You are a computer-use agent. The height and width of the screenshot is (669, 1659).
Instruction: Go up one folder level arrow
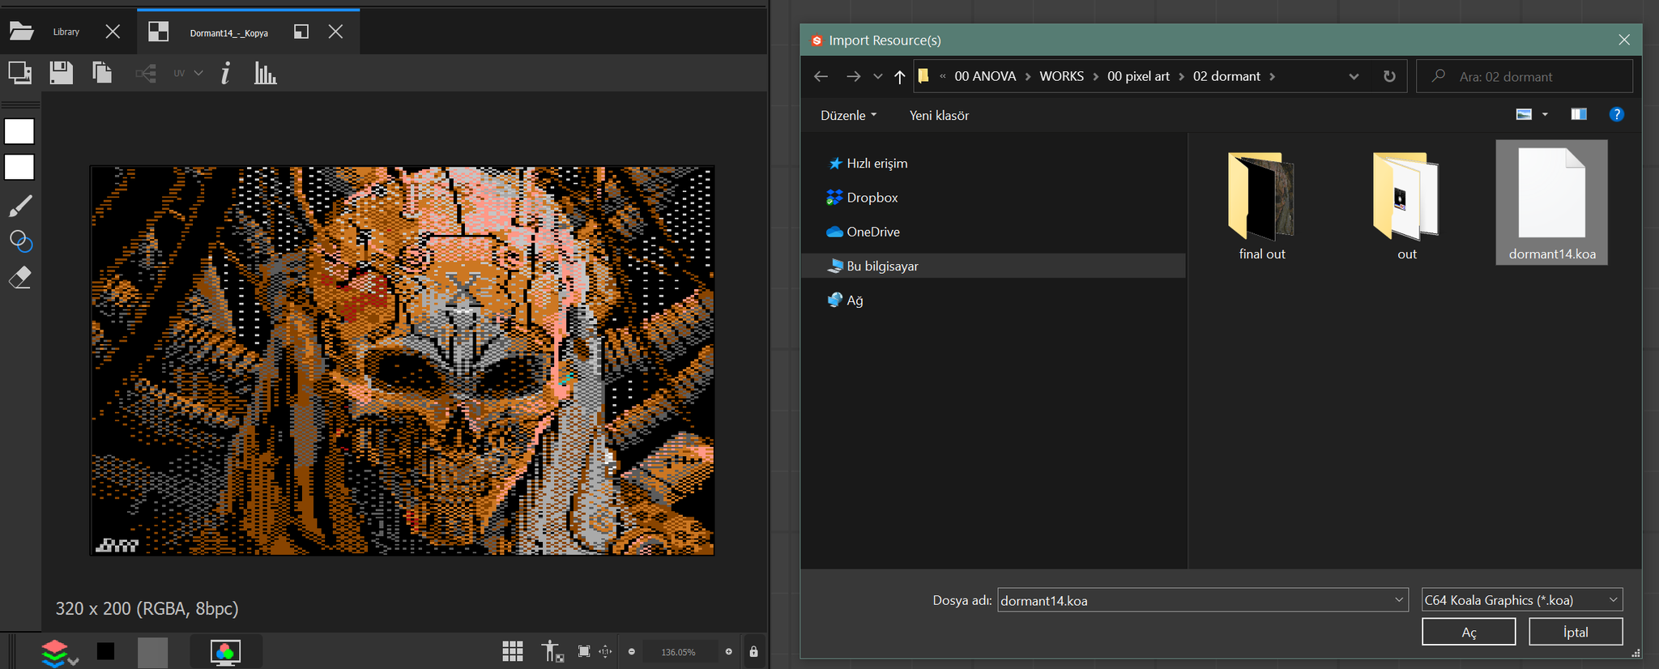pyautogui.click(x=899, y=76)
